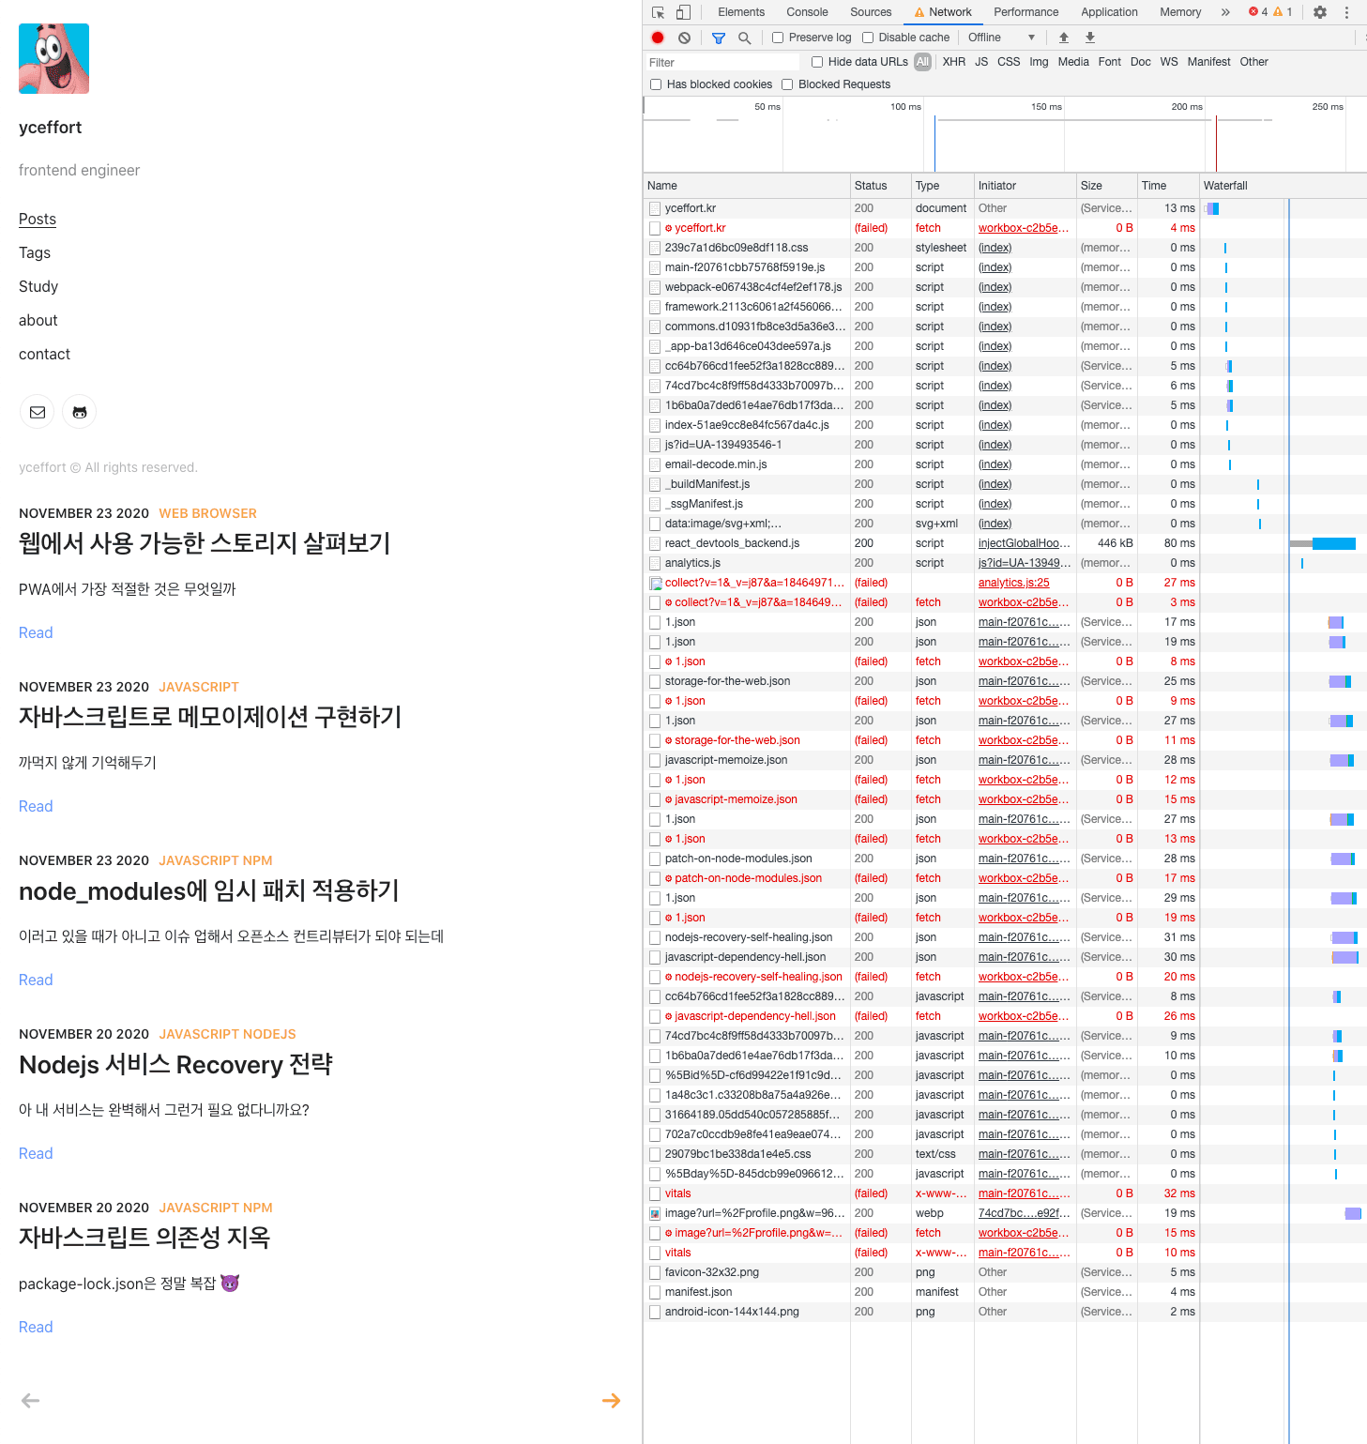Import HAR file (upload arrow)
Image resolution: width=1367 pixels, height=1444 pixels.
tap(1064, 38)
